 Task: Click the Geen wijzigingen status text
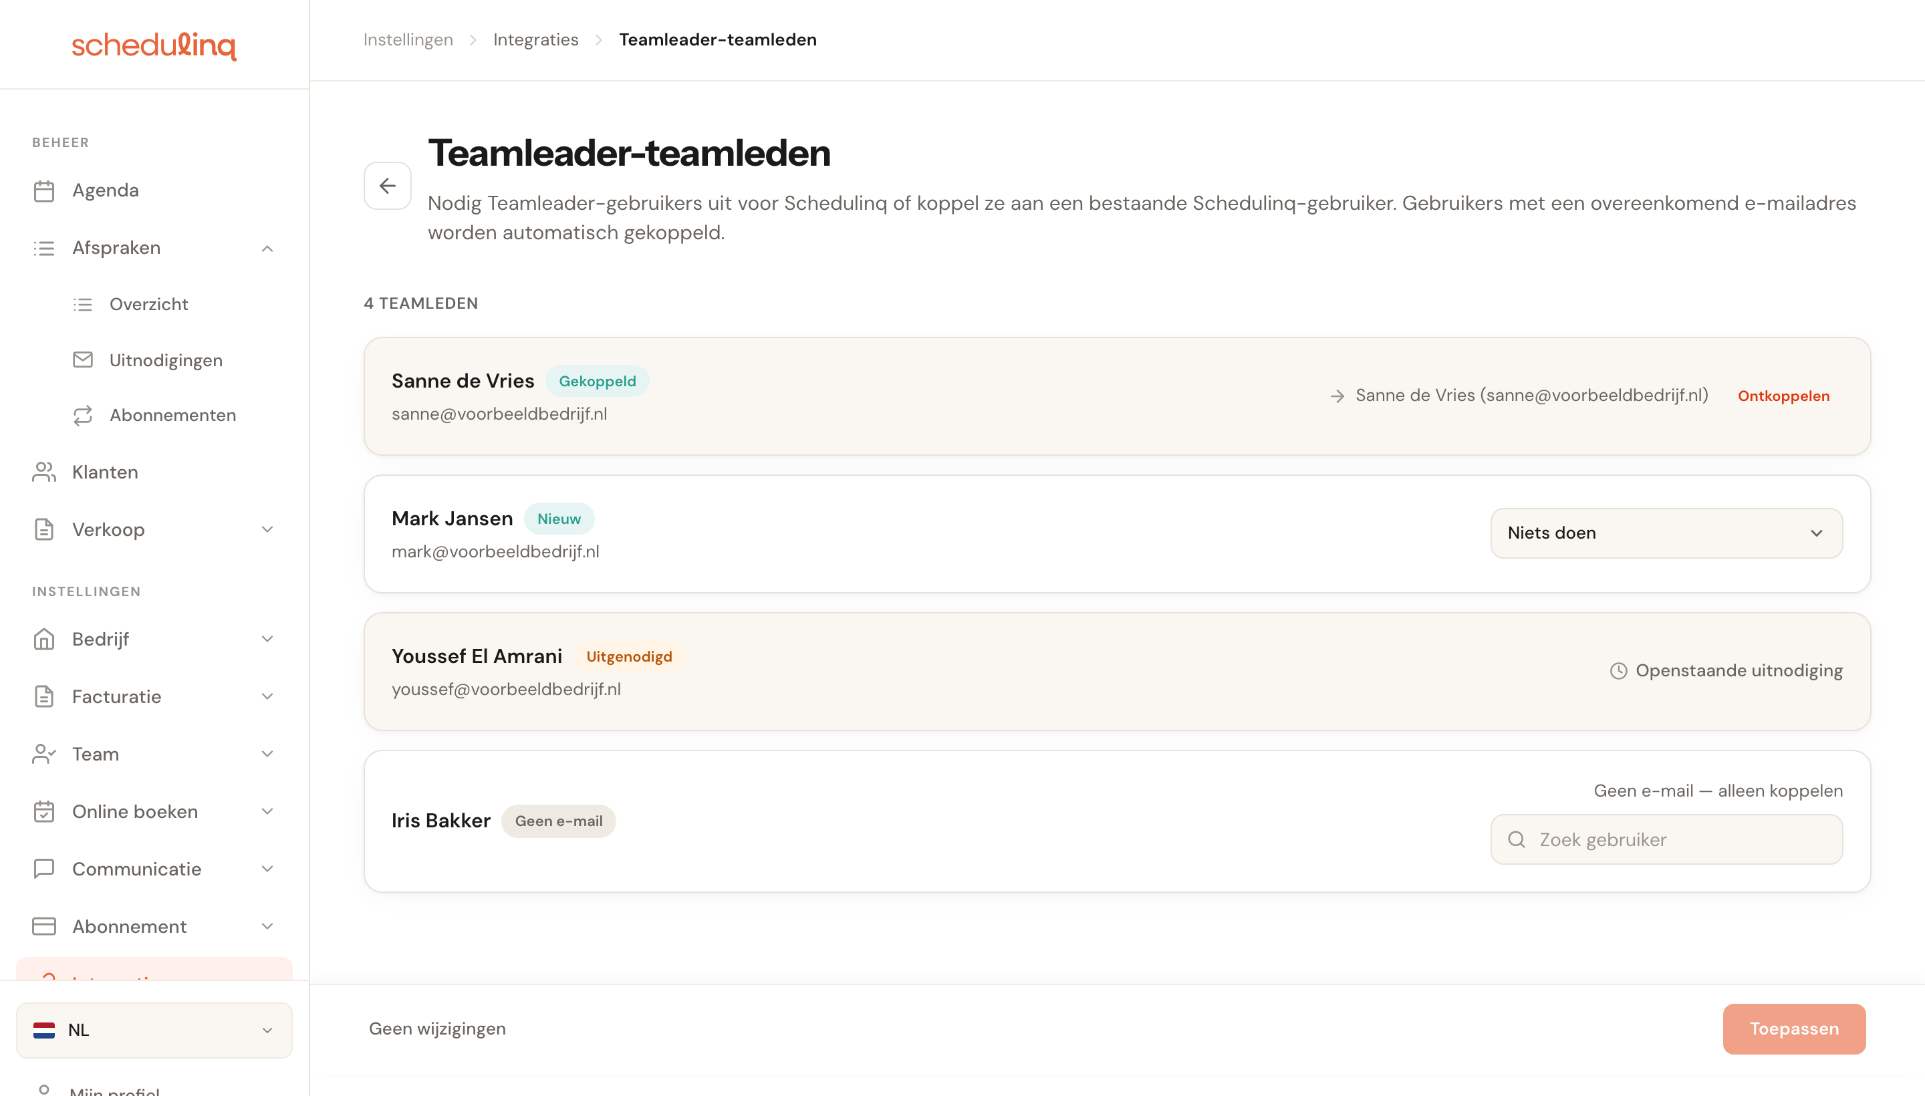(437, 1029)
